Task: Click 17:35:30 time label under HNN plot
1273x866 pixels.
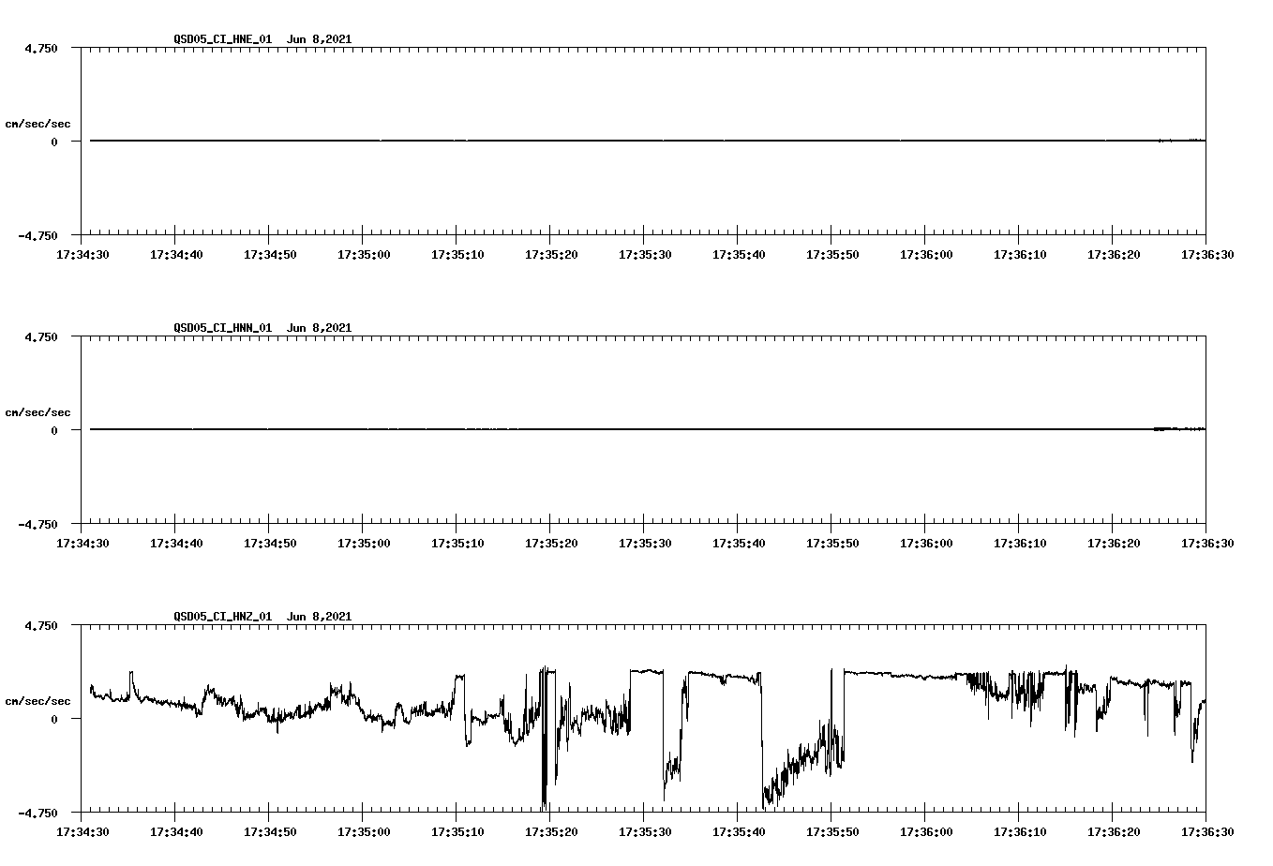Action: coord(645,543)
